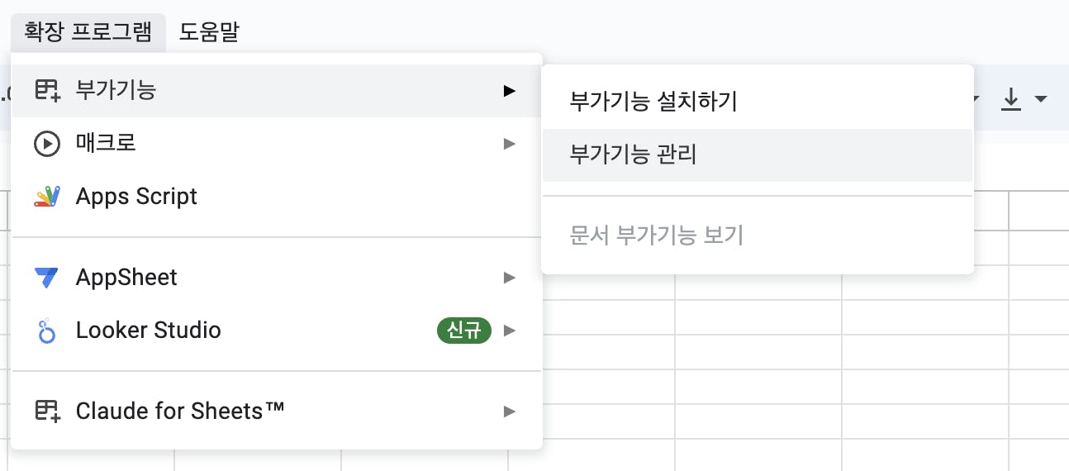
Task: Expand the AppSheet submenu arrow
Action: click(x=510, y=278)
